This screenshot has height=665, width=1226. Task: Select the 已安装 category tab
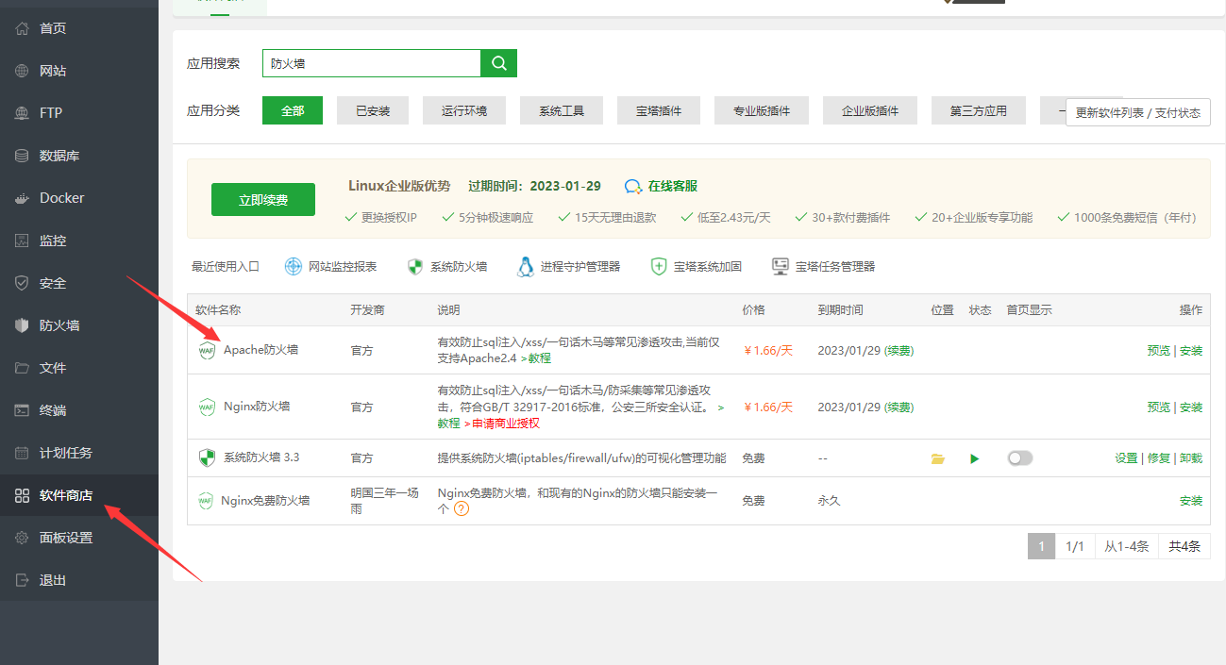tap(373, 110)
